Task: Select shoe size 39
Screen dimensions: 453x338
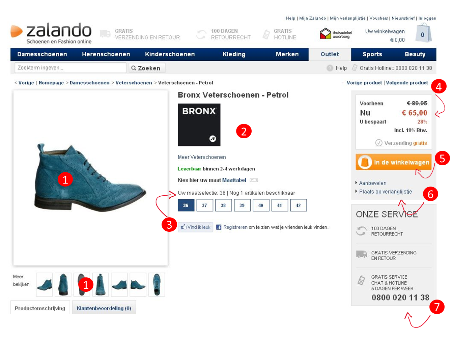Action: pyautogui.click(x=242, y=205)
